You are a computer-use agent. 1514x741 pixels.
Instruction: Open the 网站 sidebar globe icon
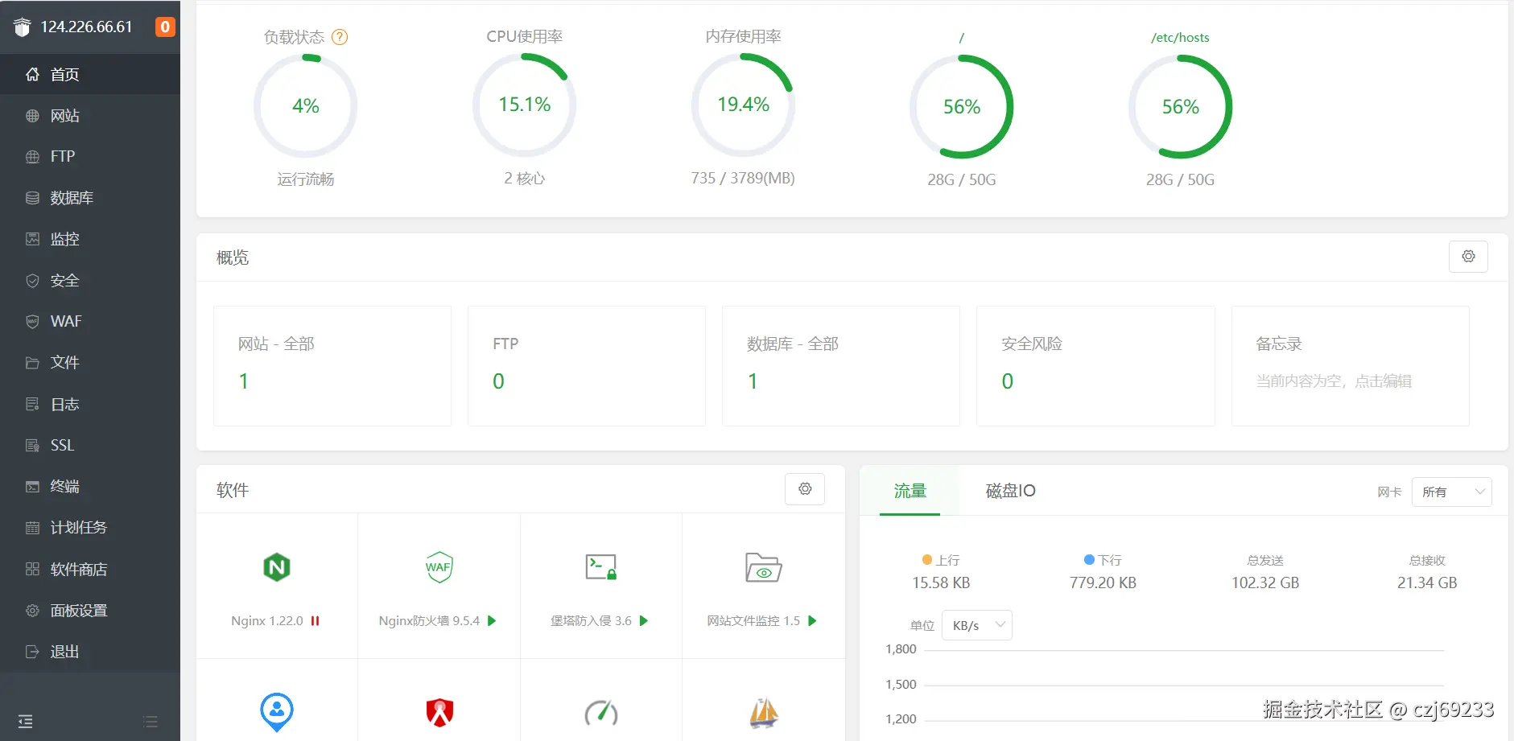point(32,116)
